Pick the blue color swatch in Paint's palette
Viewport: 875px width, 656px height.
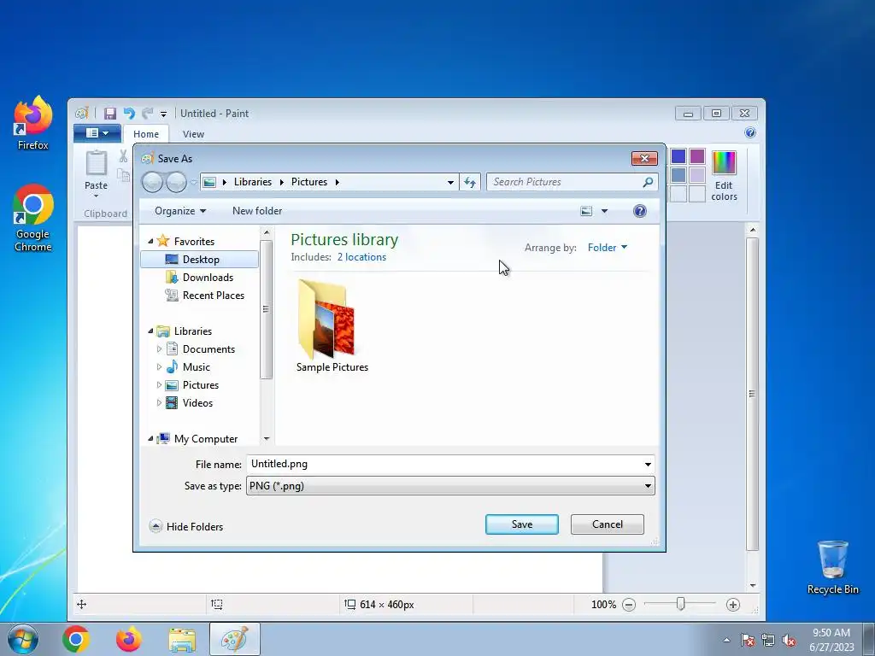click(x=678, y=156)
